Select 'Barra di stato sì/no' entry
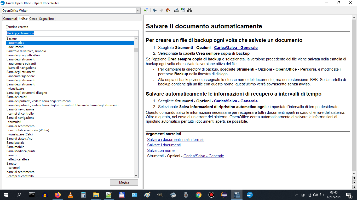 pos(70,139)
